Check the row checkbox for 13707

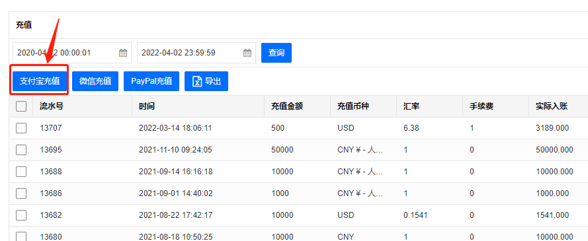click(21, 128)
